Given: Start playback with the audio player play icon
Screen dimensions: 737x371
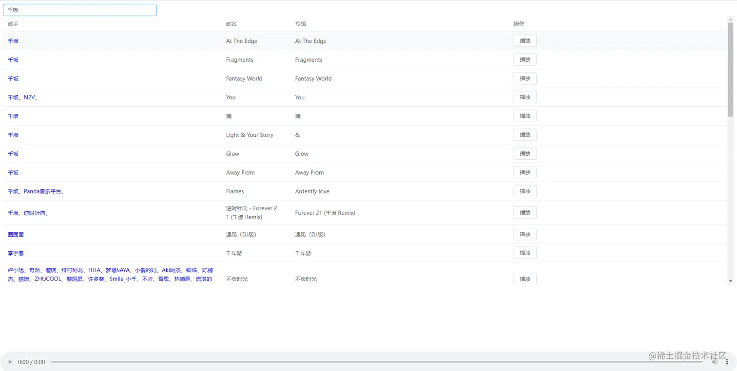Looking at the screenshot, I should (x=10, y=362).
